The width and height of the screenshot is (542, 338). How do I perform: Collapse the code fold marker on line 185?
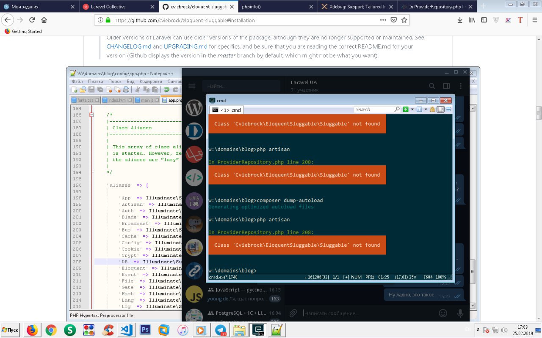[91, 115]
